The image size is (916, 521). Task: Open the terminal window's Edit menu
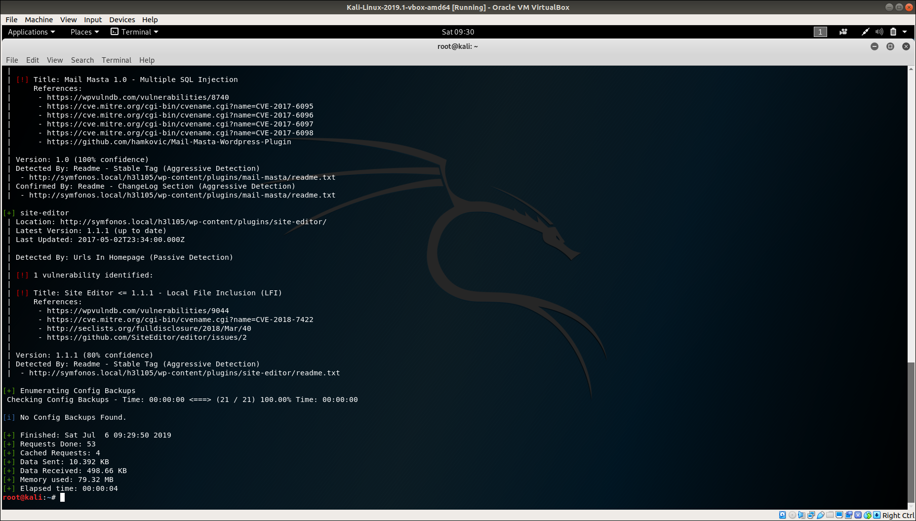pyautogui.click(x=33, y=60)
